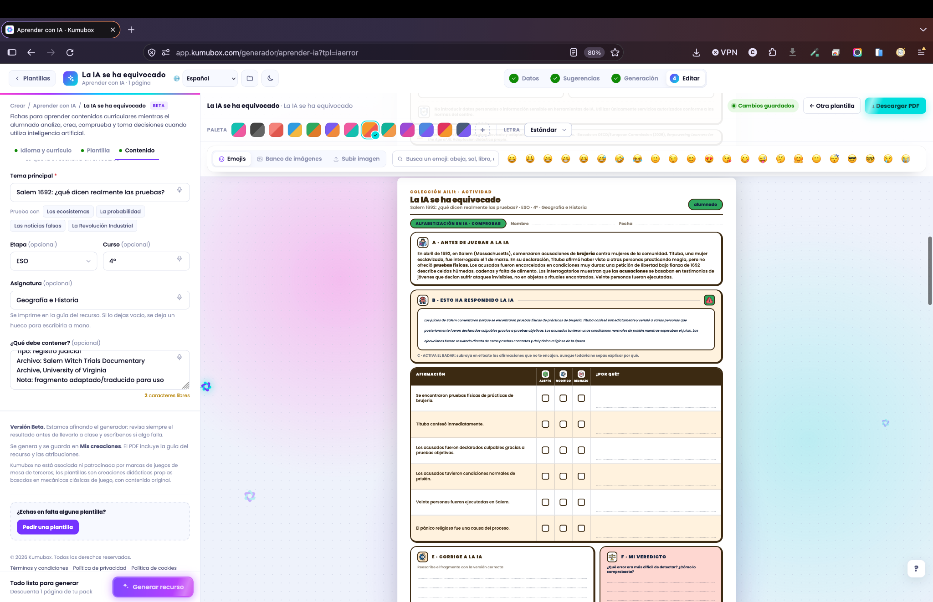Image resolution: width=933 pixels, height=602 pixels.
Task: Open the reader mode icon in address bar
Action: [x=574, y=52]
